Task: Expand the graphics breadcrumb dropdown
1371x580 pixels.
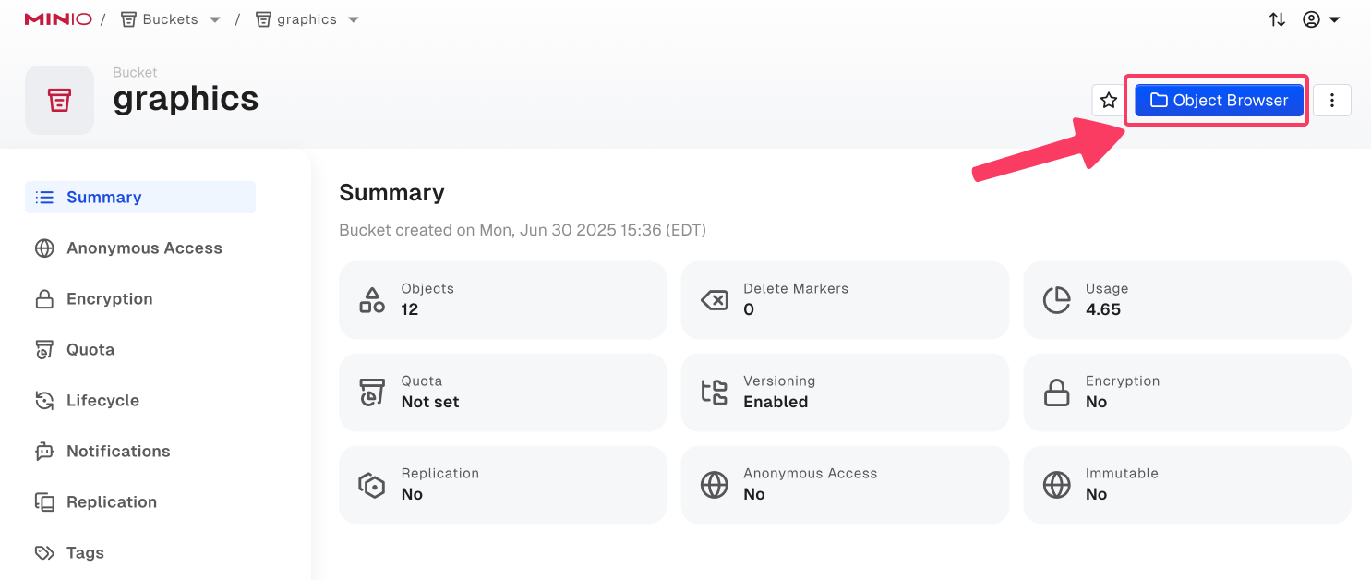Action: (x=354, y=20)
